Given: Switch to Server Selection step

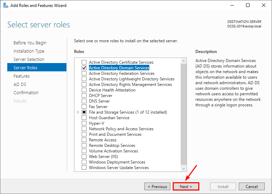Looking at the screenshot, I should [x=29, y=59].
